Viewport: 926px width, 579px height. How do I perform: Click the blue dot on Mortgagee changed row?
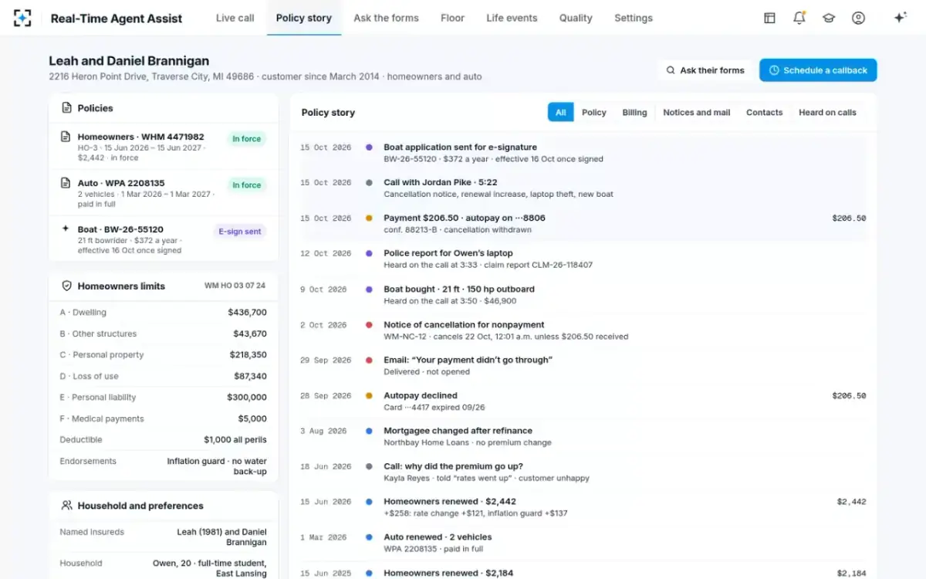(369, 431)
